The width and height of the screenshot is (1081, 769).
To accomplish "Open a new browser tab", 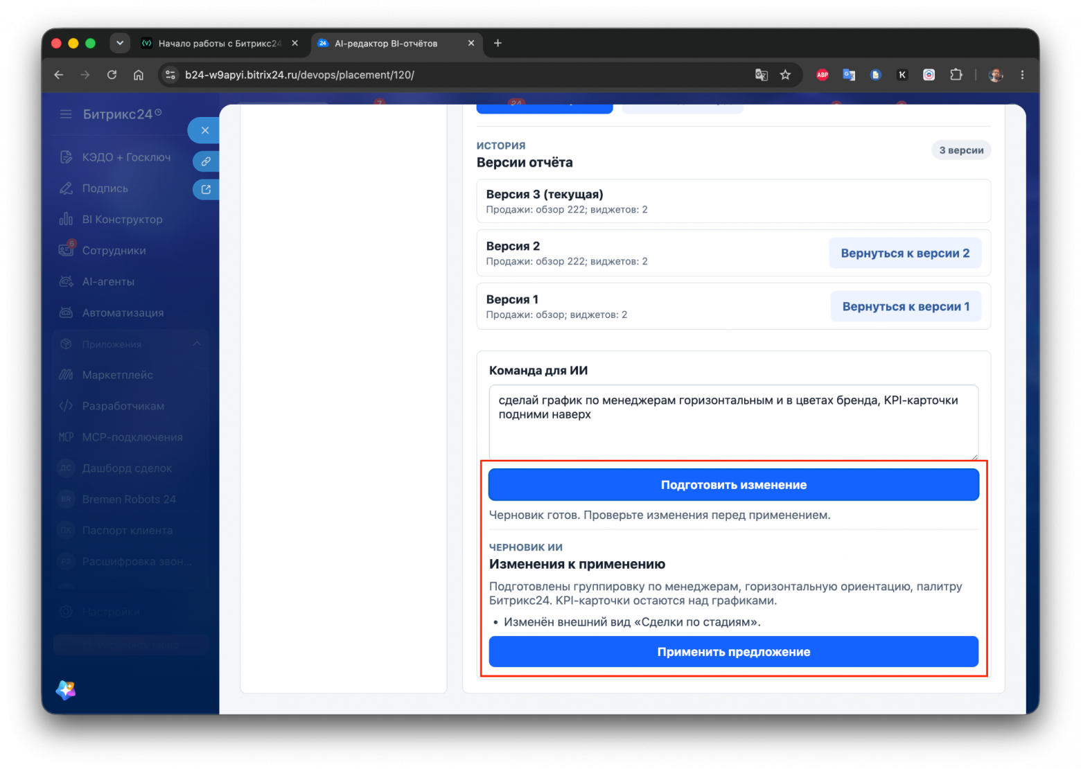I will 498,43.
